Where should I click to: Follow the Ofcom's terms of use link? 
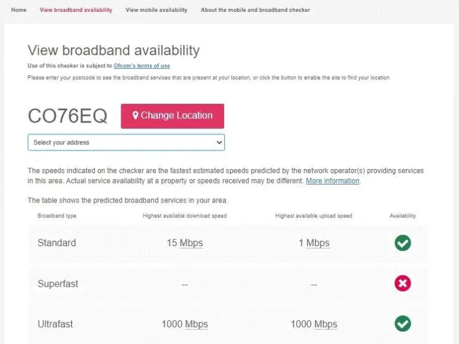click(142, 66)
